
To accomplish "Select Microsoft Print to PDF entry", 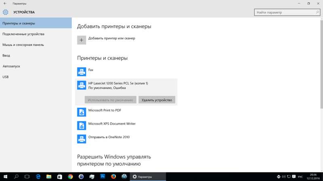I will pyautogui.click(x=105, y=110).
